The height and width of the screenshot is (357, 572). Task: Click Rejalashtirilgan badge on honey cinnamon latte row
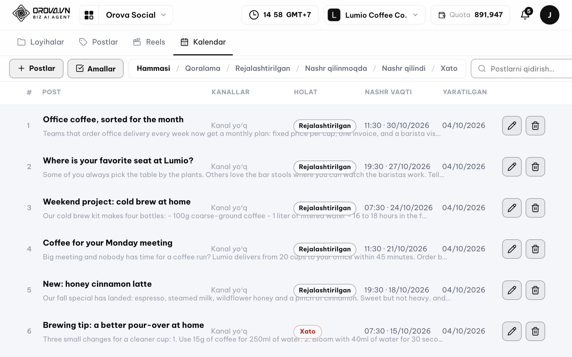point(325,290)
